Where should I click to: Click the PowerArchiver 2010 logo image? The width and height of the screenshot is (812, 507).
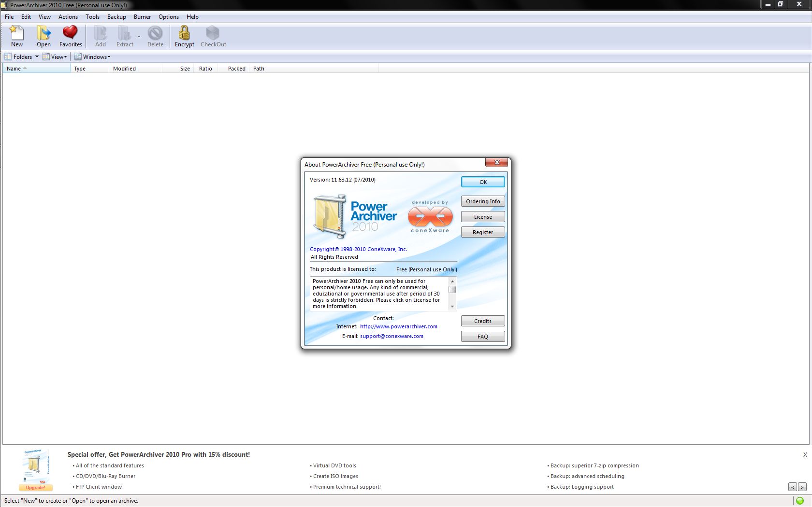click(355, 216)
